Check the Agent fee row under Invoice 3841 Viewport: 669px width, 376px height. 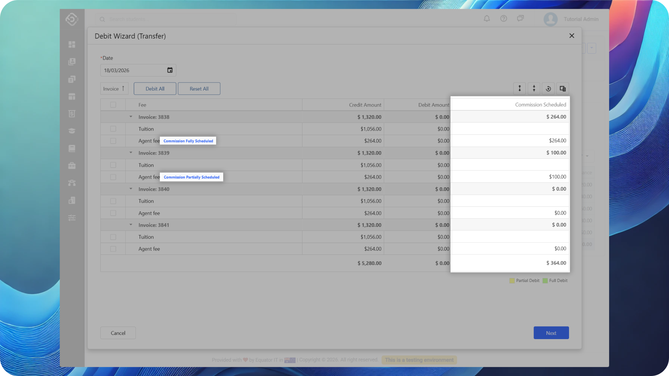(x=113, y=249)
